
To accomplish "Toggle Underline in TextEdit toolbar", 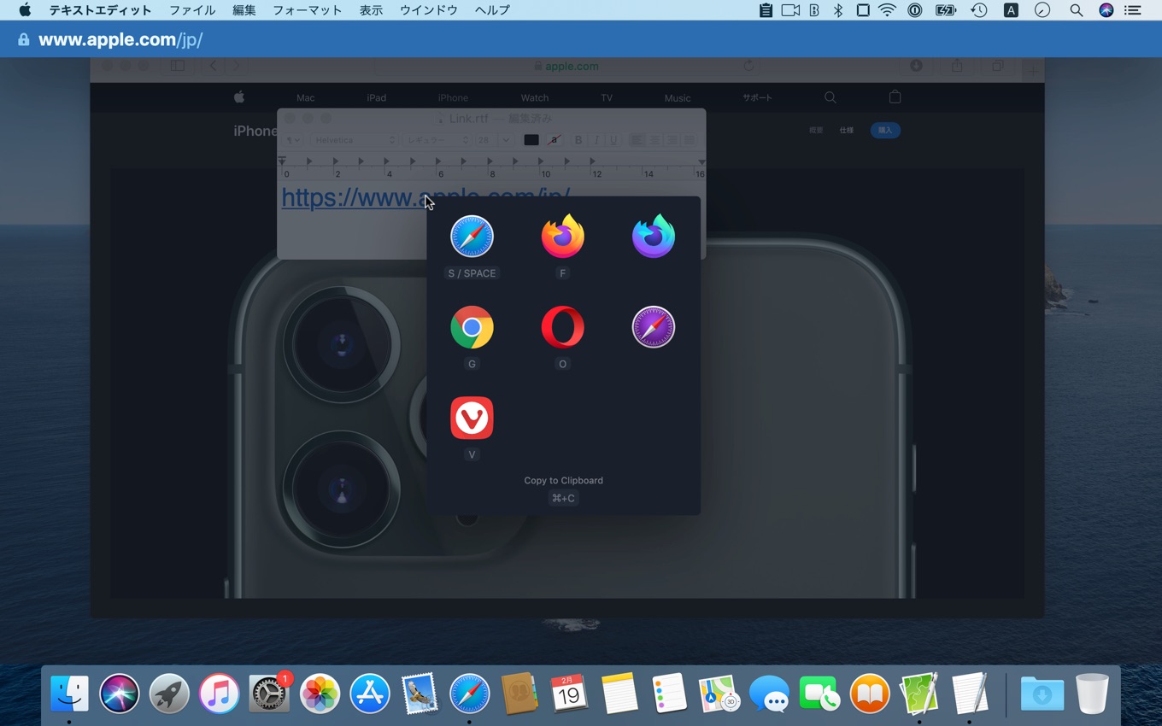I will click(x=613, y=140).
